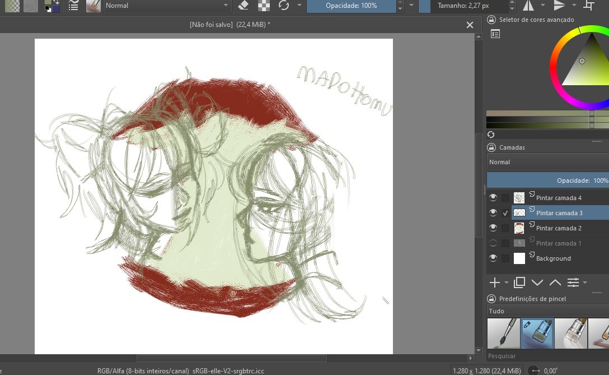The image size is (609, 375).
Task: Click the wrap-around crop icon in toolbar
Action: pos(589,6)
